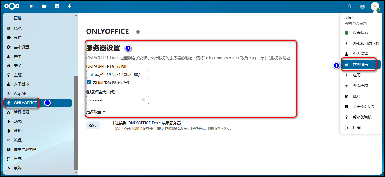
Task: Click the 服务器设置 heading text
Action: (103, 48)
